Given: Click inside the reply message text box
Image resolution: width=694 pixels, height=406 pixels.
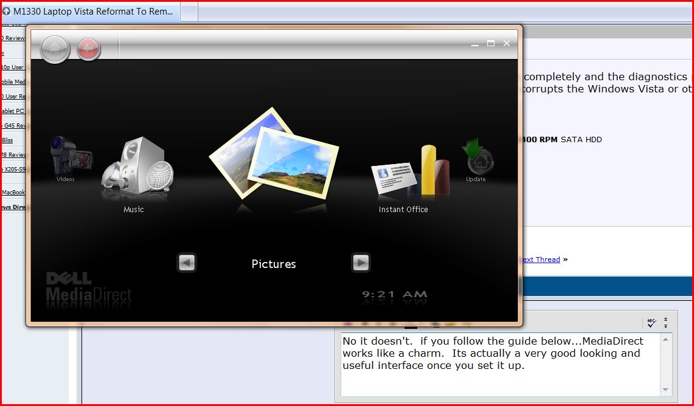Looking at the screenshot, I should pos(500,365).
